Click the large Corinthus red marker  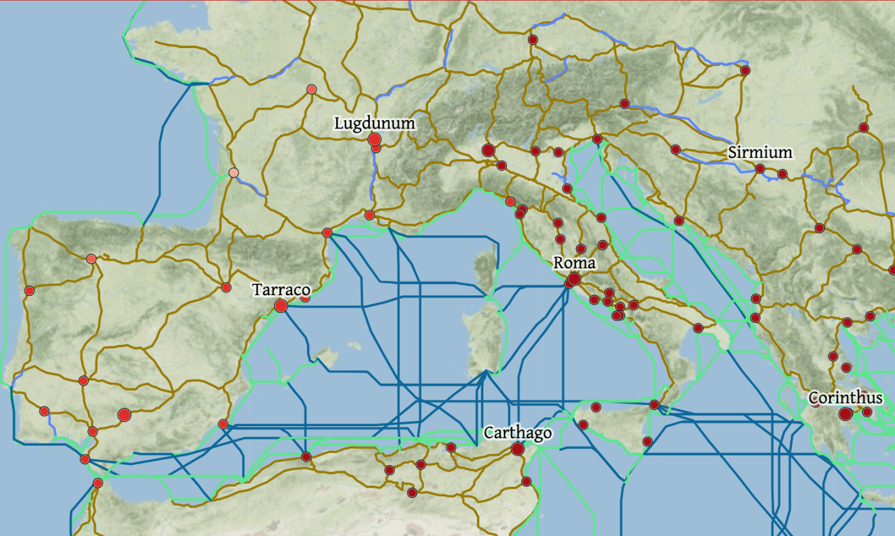[x=845, y=414]
